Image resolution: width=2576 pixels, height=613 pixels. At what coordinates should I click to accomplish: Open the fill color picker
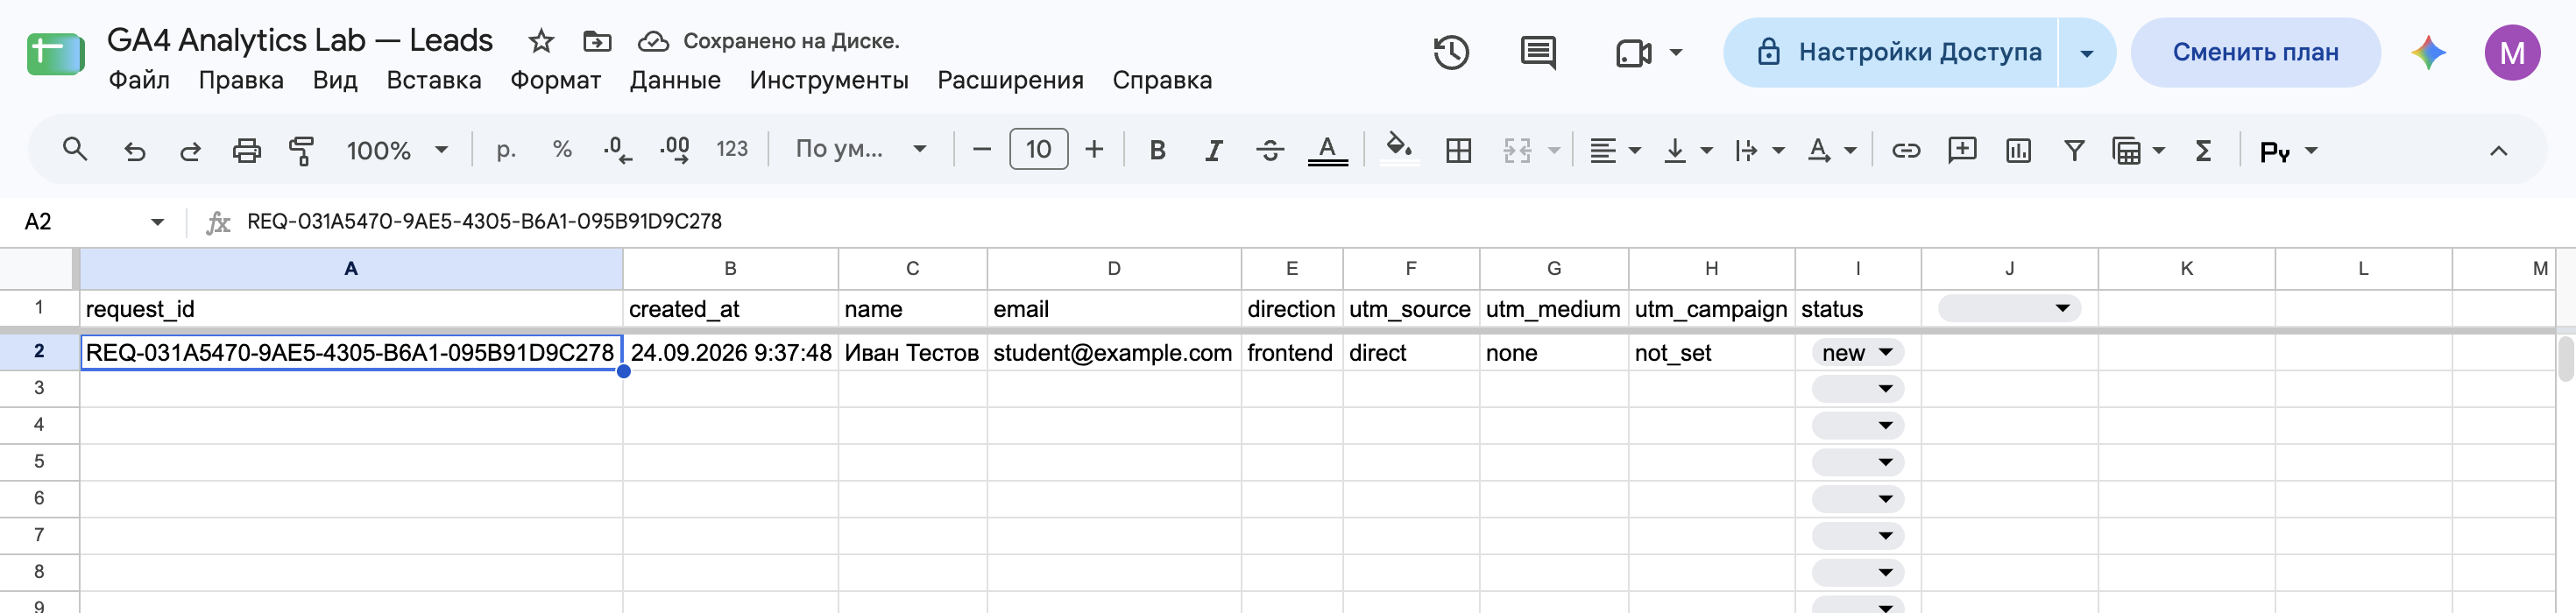1398,150
